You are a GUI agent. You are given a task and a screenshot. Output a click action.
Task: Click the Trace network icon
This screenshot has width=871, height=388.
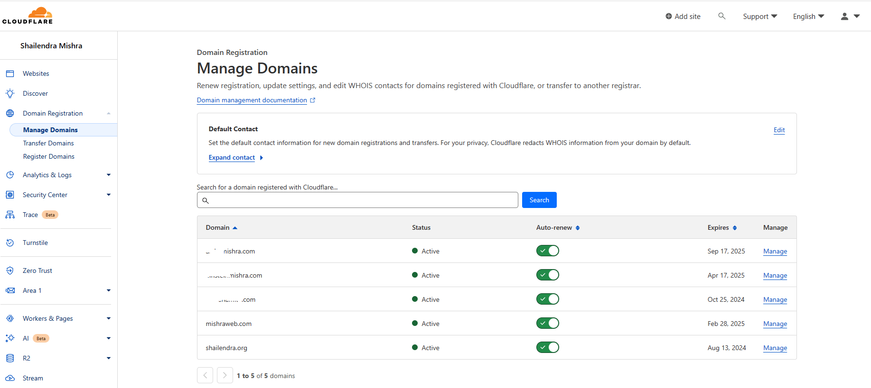pyautogui.click(x=10, y=215)
